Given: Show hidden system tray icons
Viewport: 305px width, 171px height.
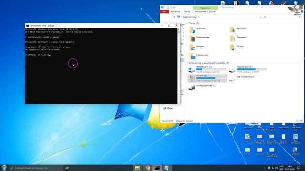Looking at the screenshot, I should (265, 168).
